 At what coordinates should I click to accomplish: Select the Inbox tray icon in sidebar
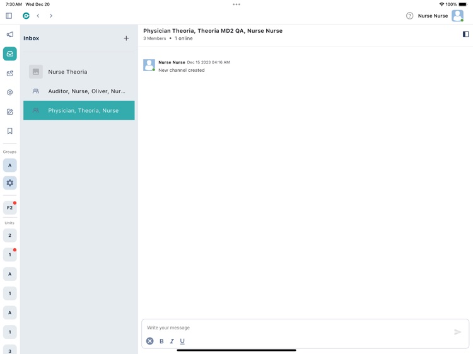click(10, 54)
